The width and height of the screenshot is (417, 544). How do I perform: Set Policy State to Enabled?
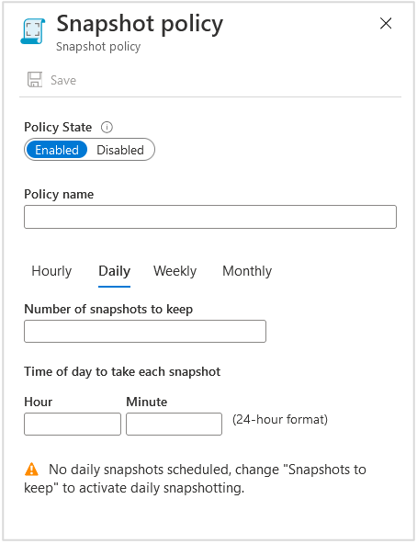tap(57, 150)
